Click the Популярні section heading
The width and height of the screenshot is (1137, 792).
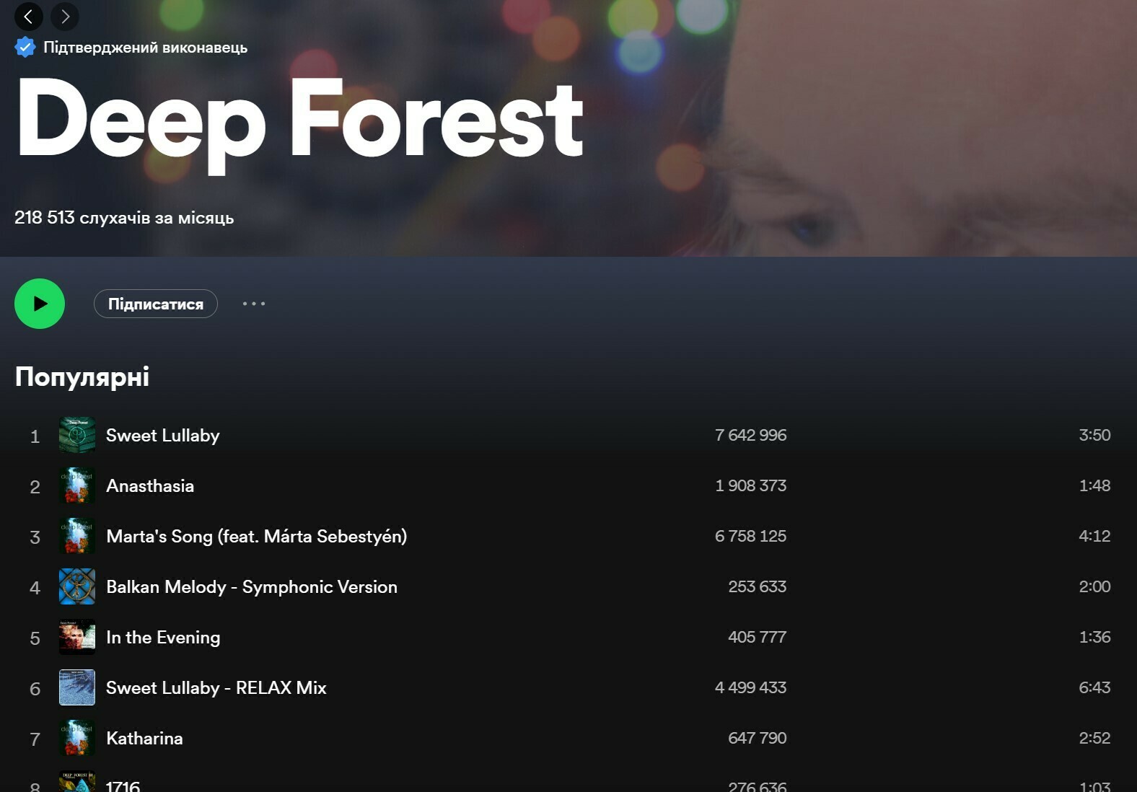click(82, 377)
